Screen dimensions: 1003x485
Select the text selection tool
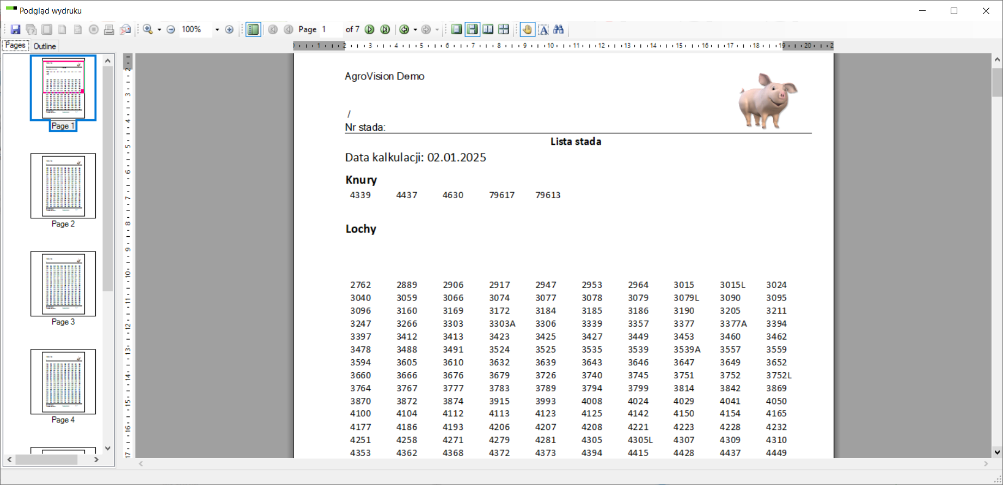pos(543,29)
